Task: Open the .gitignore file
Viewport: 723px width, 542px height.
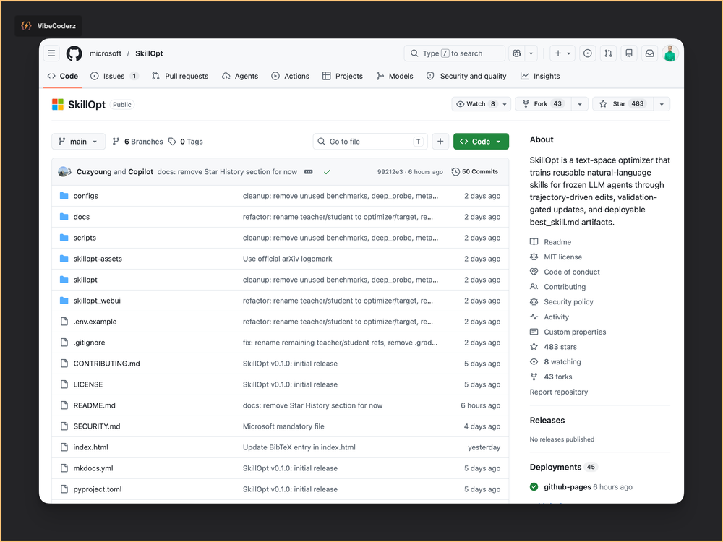Action: (x=90, y=343)
